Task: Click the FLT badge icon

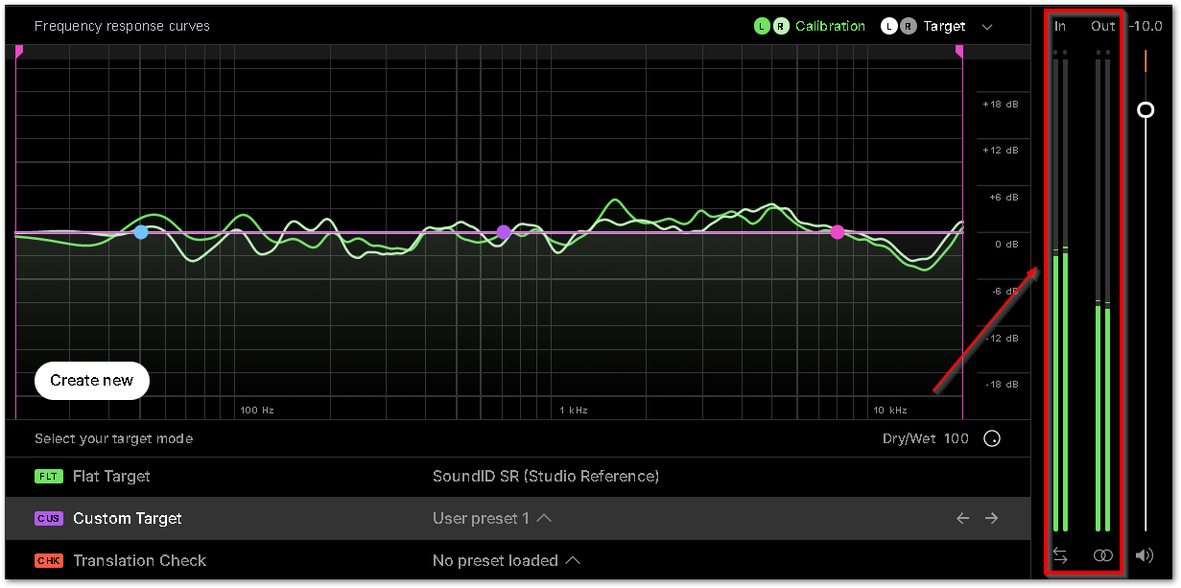Action: pyautogui.click(x=48, y=477)
